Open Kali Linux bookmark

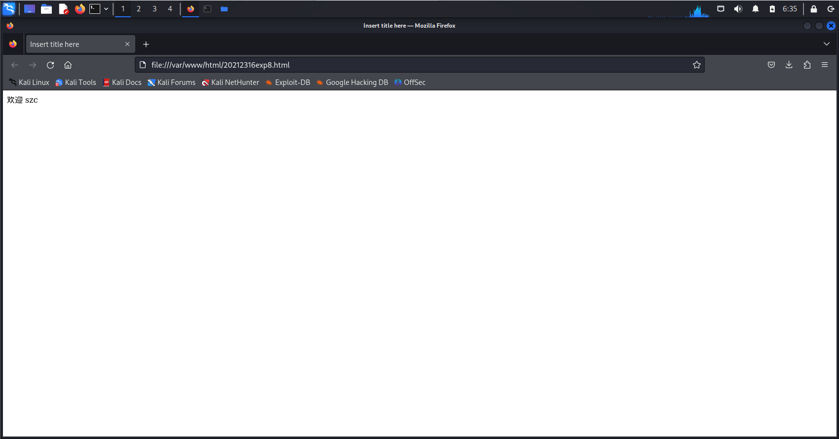pyautogui.click(x=29, y=82)
